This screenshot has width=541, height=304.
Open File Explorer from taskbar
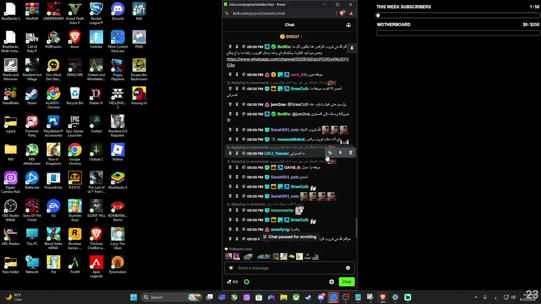pos(284,297)
